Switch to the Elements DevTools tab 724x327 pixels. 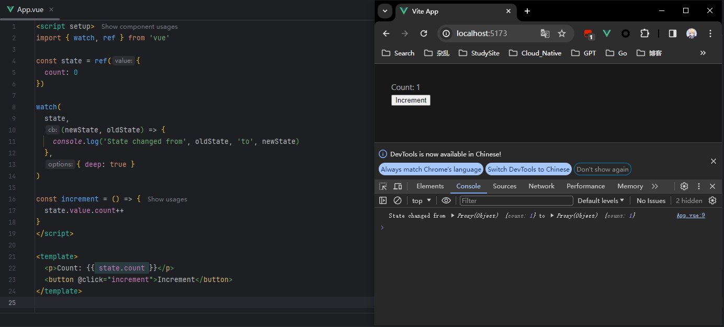point(430,186)
